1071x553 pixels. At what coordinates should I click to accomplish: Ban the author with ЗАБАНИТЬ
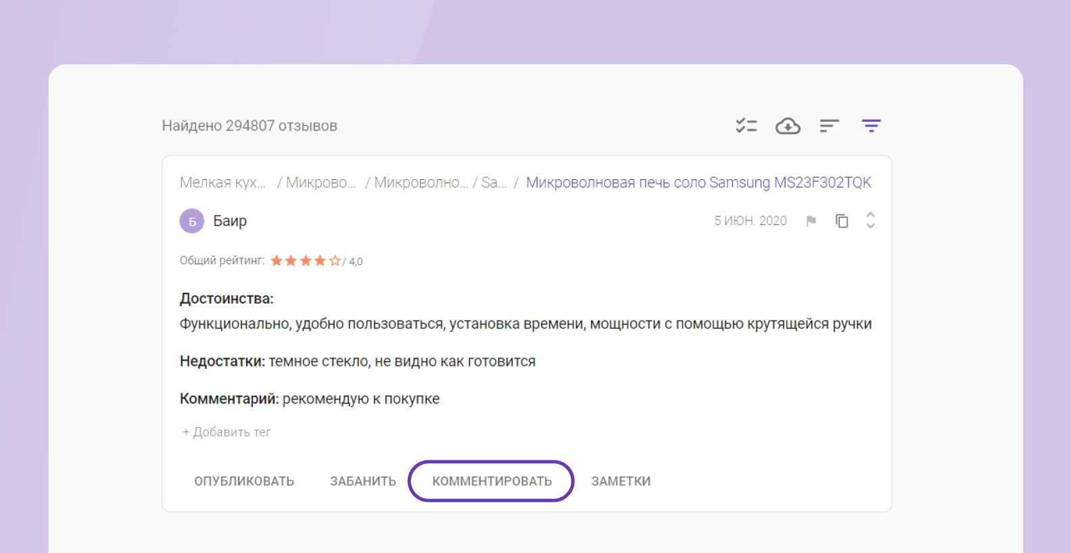coord(363,481)
